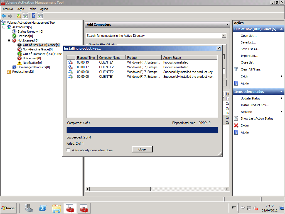Collapse the All Products[5] tree node
The height and width of the screenshot is (214, 285).
click(x=4, y=27)
